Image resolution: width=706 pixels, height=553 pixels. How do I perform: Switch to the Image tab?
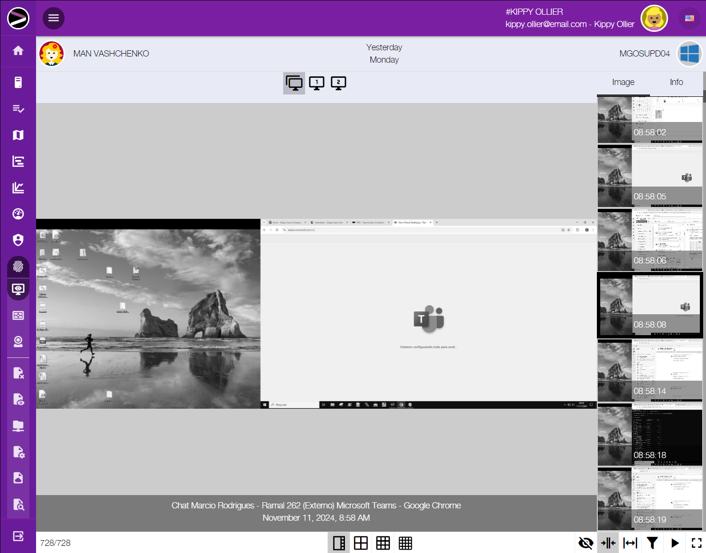click(x=623, y=82)
